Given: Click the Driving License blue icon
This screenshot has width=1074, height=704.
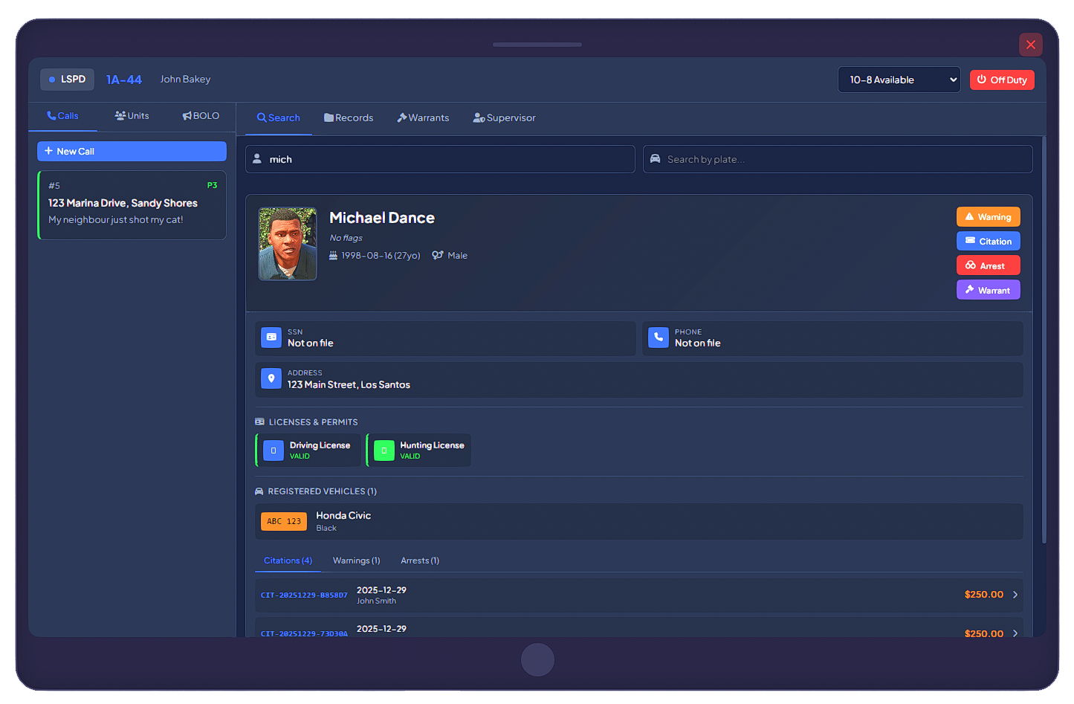Looking at the screenshot, I should (274, 451).
